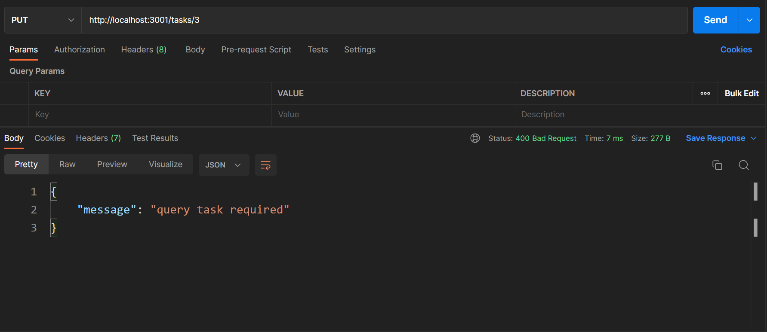The image size is (767, 332).
Task: Click the Cookies link
Action: (736, 50)
